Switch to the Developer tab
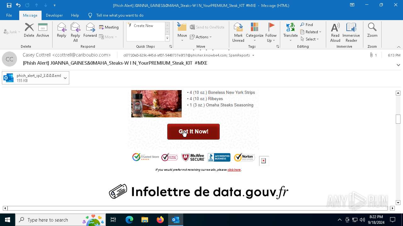403x226 pixels. tap(54, 15)
